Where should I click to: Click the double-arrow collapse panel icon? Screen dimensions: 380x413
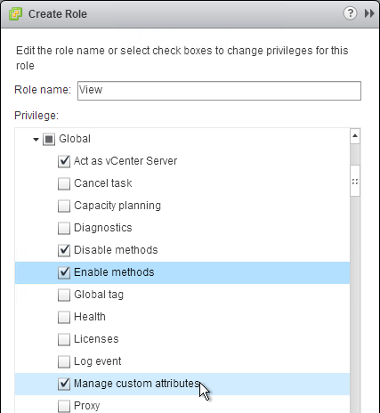click(369, 13)
